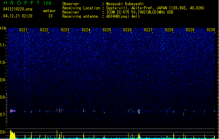Click the meteor count value 23

point(50,16)
